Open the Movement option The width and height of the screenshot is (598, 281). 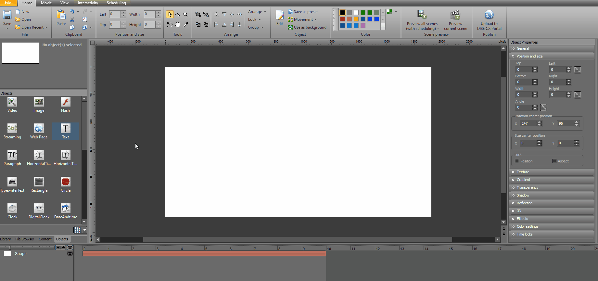click(x=302, y=19)
